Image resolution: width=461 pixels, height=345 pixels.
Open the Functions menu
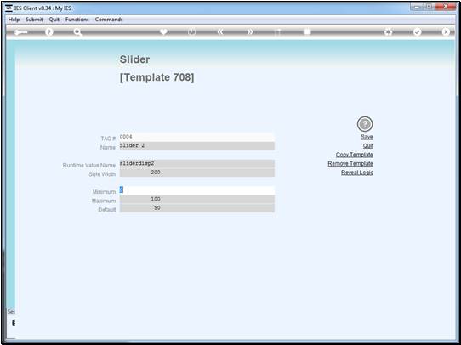coord(77,20)
